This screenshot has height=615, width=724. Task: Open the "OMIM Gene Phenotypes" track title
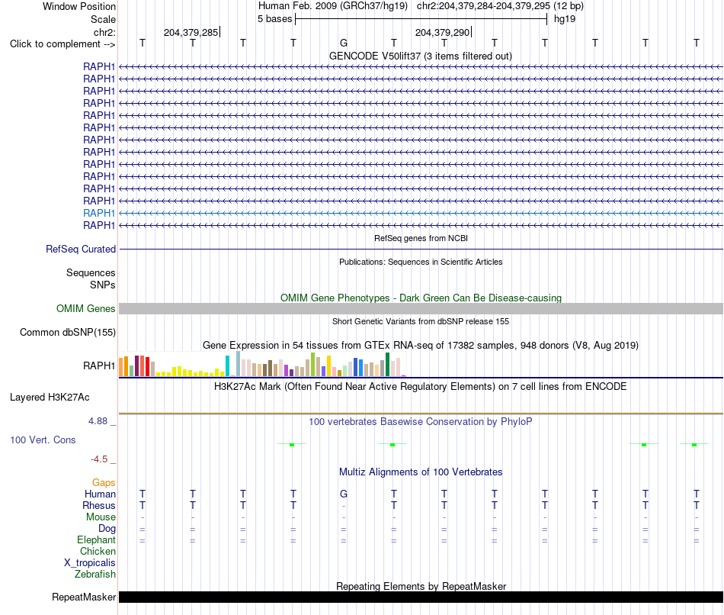(421, 298)
